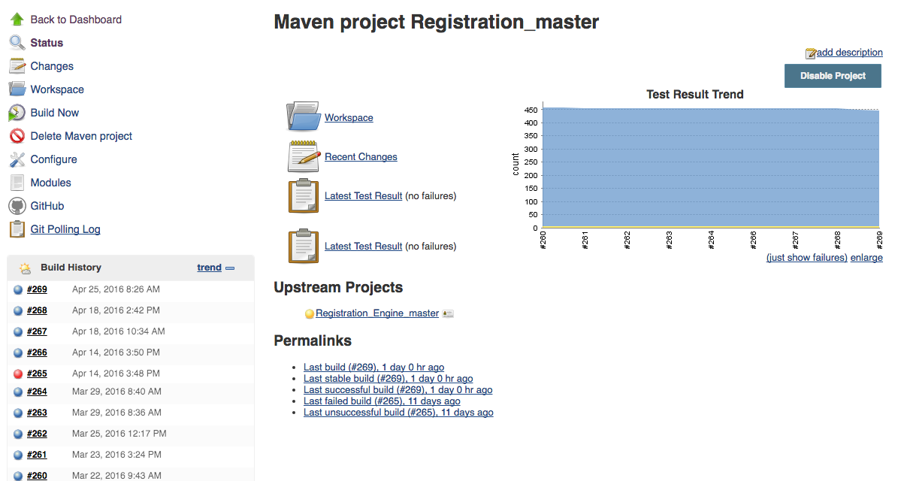Click the Configure tools icon
Screen dimensions: 901x481
[x=17, y=159]
